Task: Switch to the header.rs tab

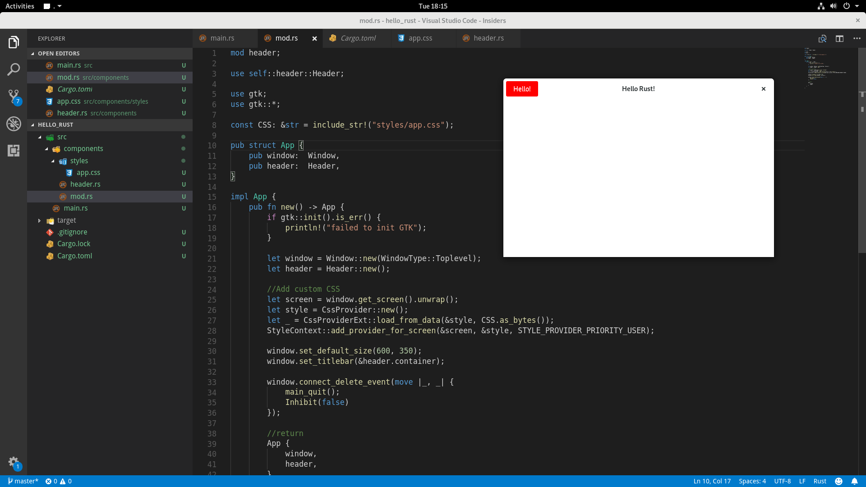Action: point(488,39)
